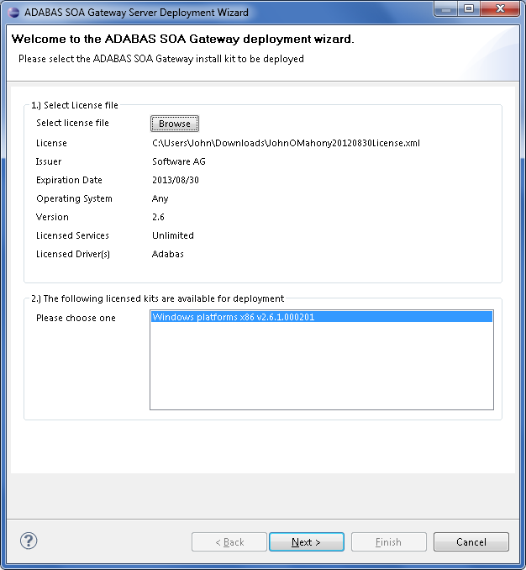526x570 pixels.
Task: Click the Adabas licensed driver value
Action: [x=168, y=254]
